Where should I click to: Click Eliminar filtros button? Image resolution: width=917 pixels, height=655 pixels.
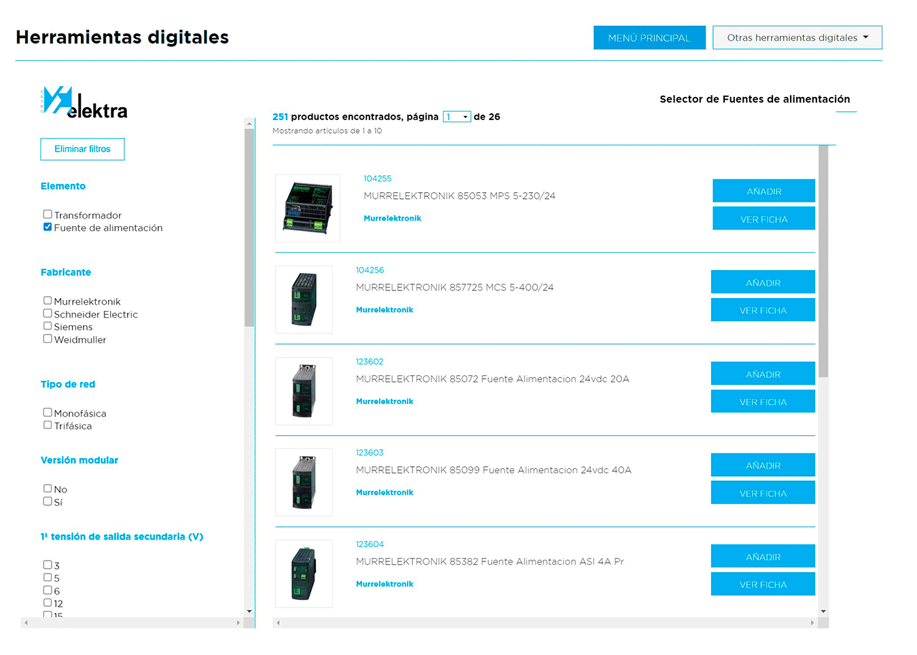[x=82, y=149]
